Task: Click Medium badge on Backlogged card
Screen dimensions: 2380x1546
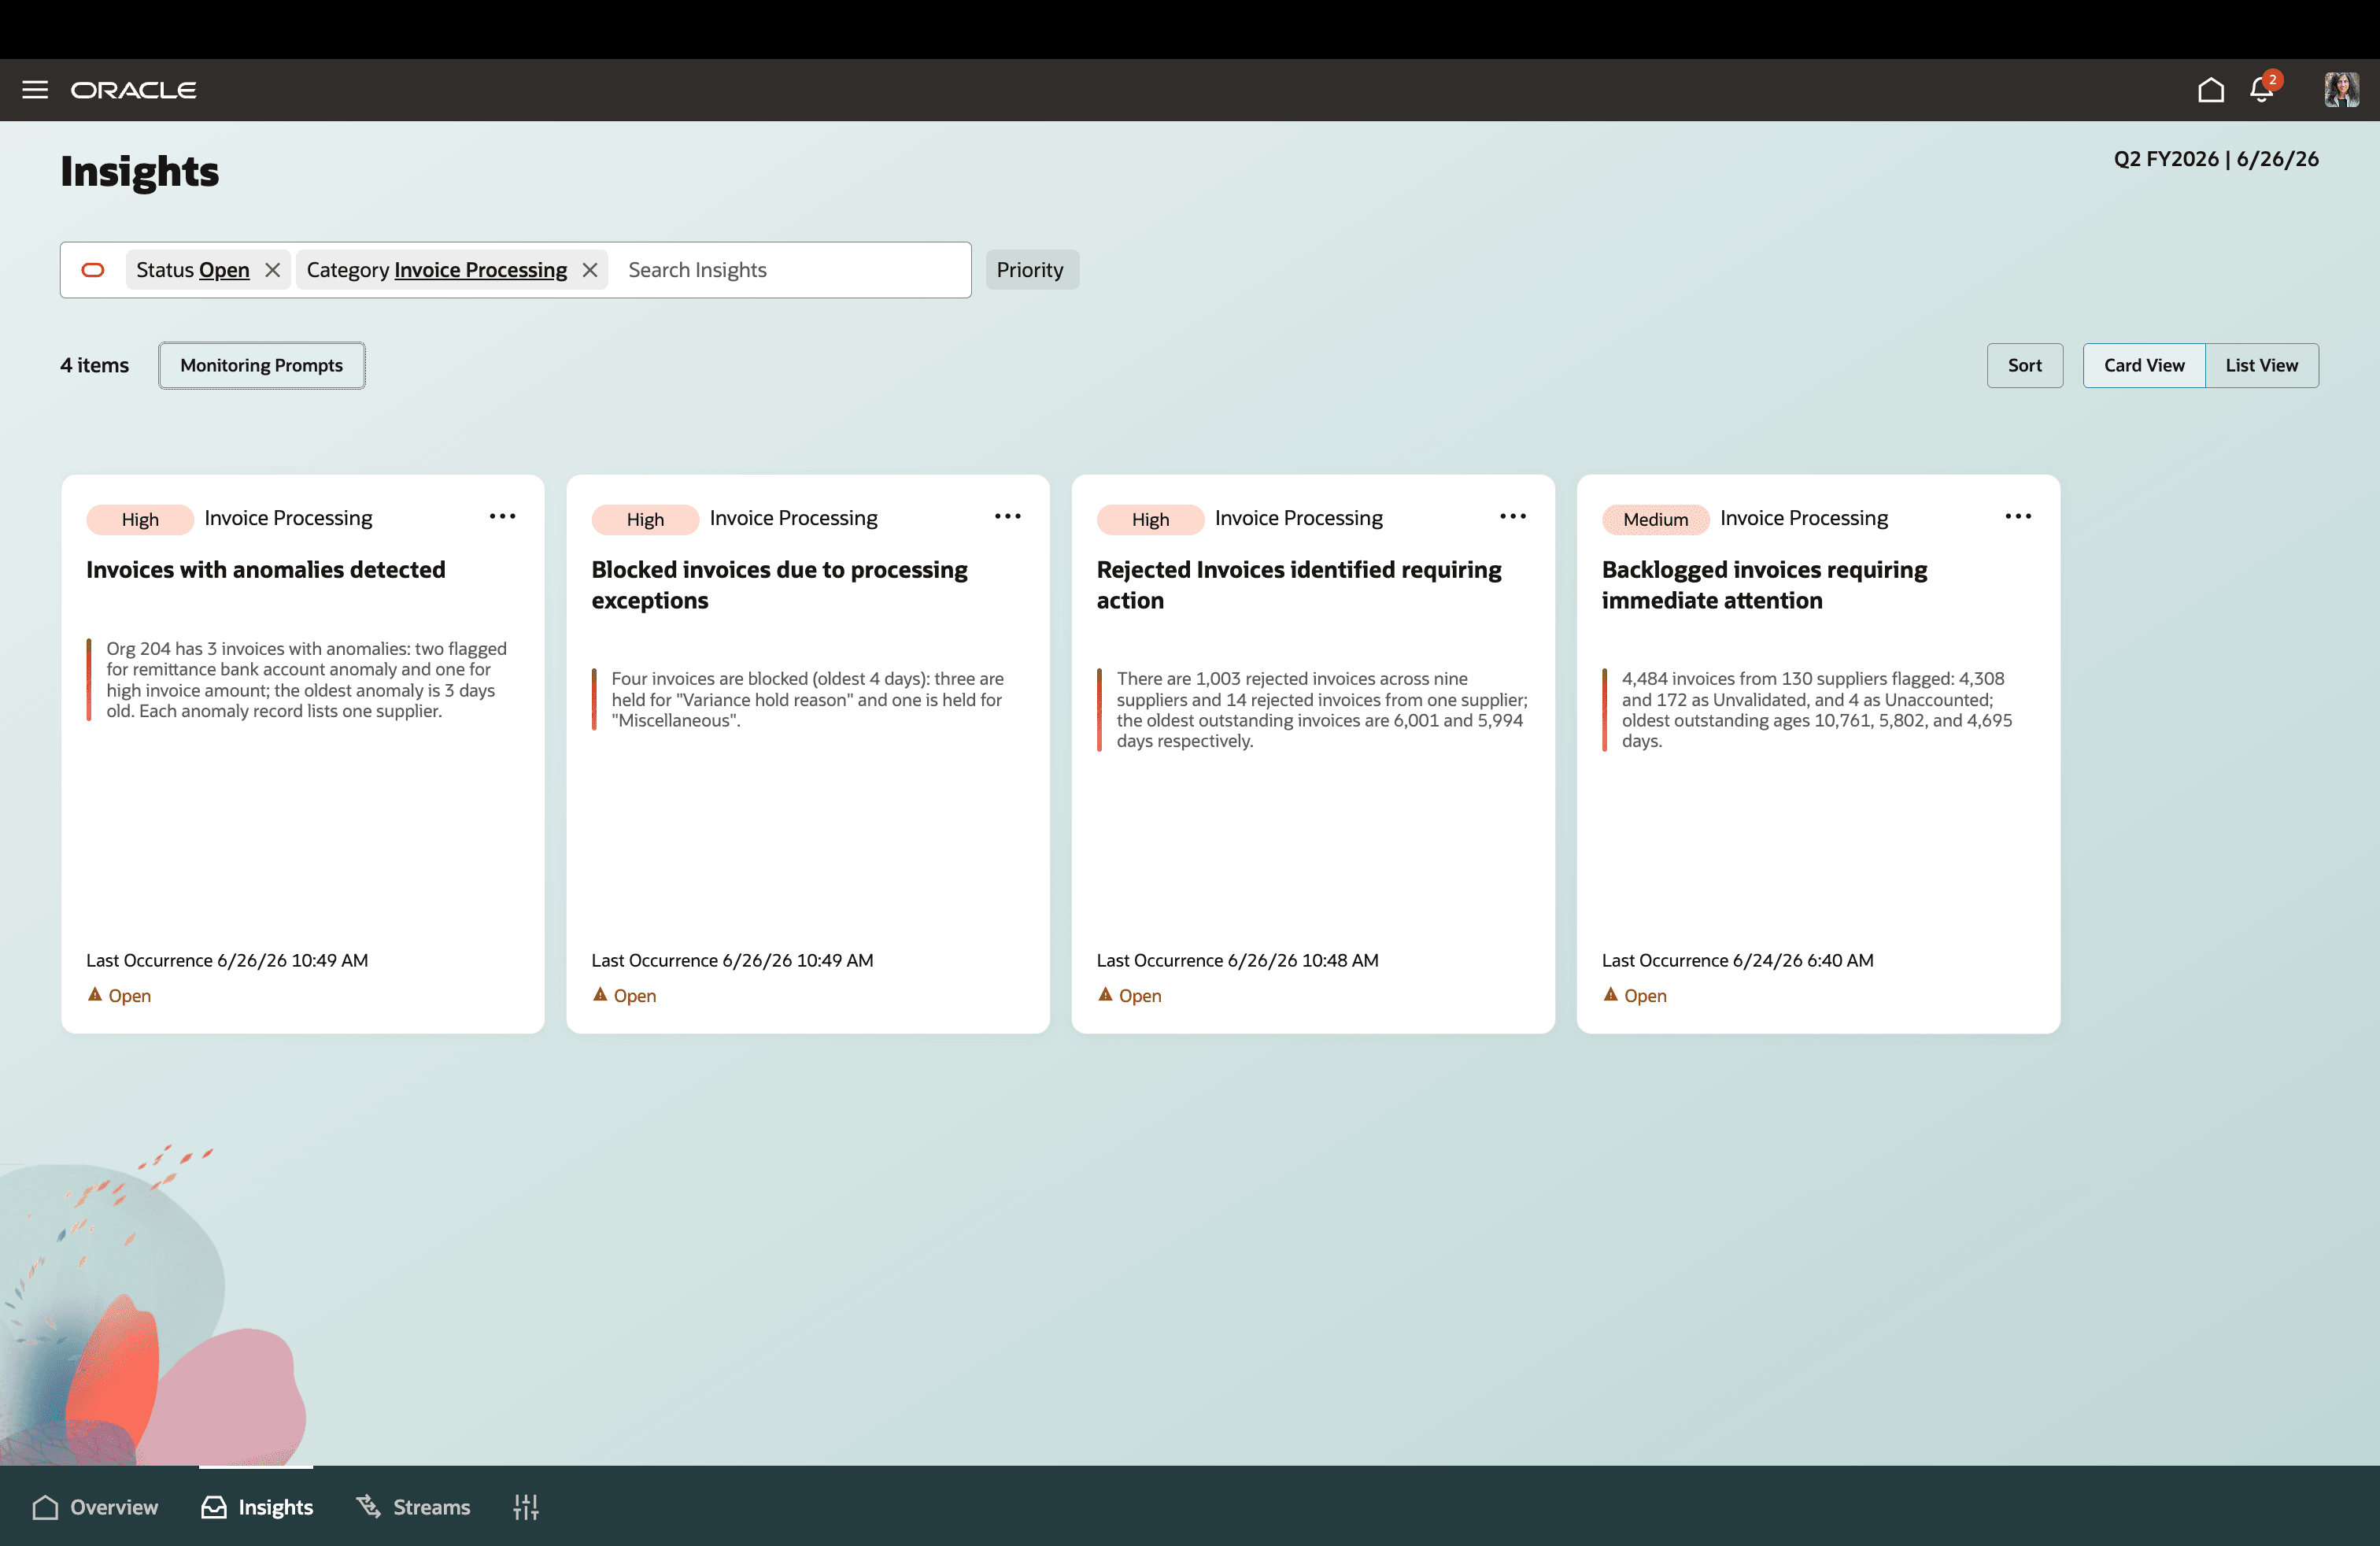Action: pos(1655,520)
